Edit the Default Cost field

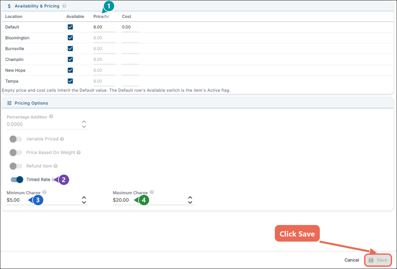[x=130, y=27]
